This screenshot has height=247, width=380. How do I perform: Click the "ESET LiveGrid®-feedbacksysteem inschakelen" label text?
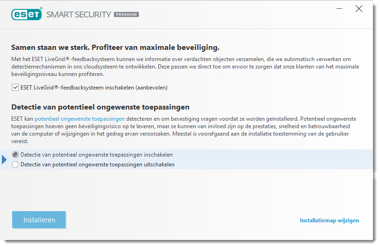coord(94,87)
